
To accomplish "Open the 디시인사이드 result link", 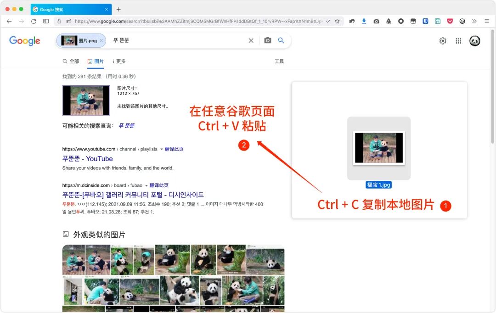I will [133, 195].
